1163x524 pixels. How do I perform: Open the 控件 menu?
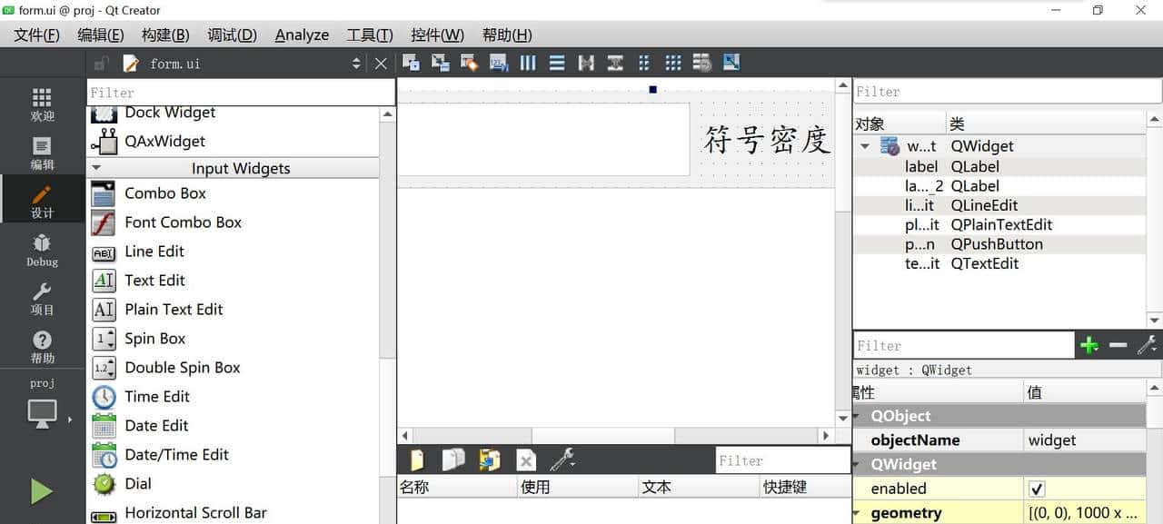pyautogui.click(x=437, y=35)
